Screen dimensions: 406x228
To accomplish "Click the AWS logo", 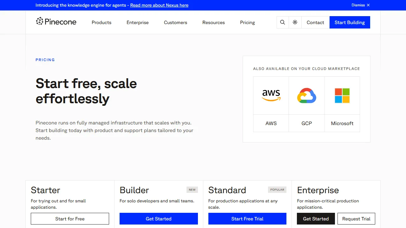I will click(x=271, y=95).
